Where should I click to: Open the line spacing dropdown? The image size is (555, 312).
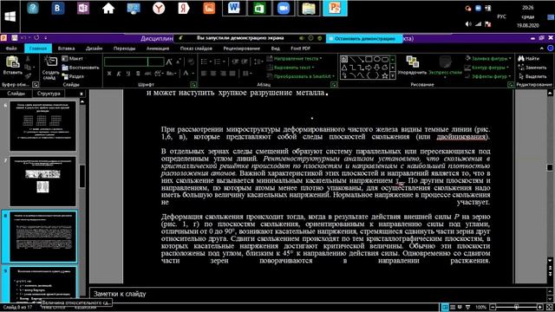(x=258, y=62)
